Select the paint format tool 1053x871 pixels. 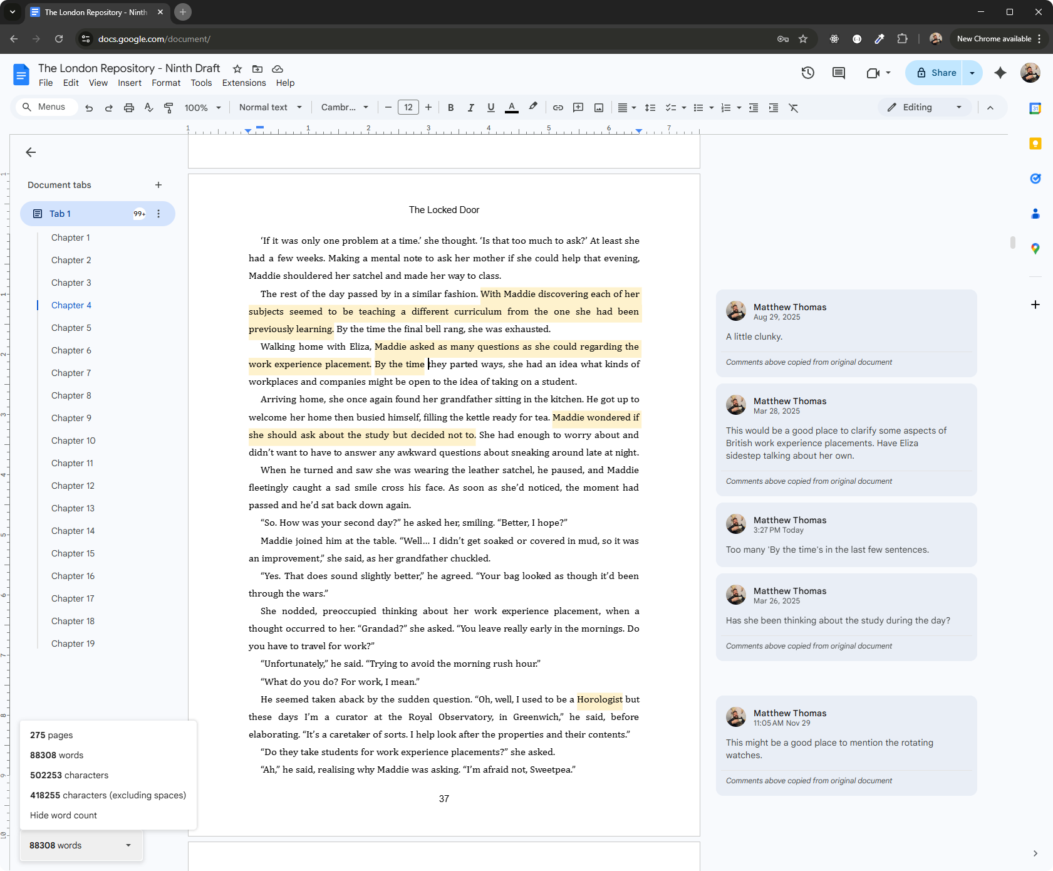click(169, 108)
